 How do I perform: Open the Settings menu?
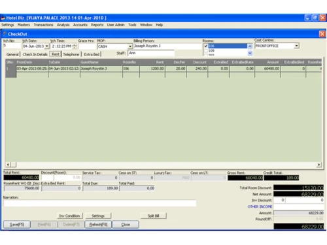tap(8, 25)
